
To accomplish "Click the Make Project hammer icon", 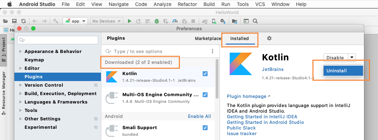I will tap(56, 21).
